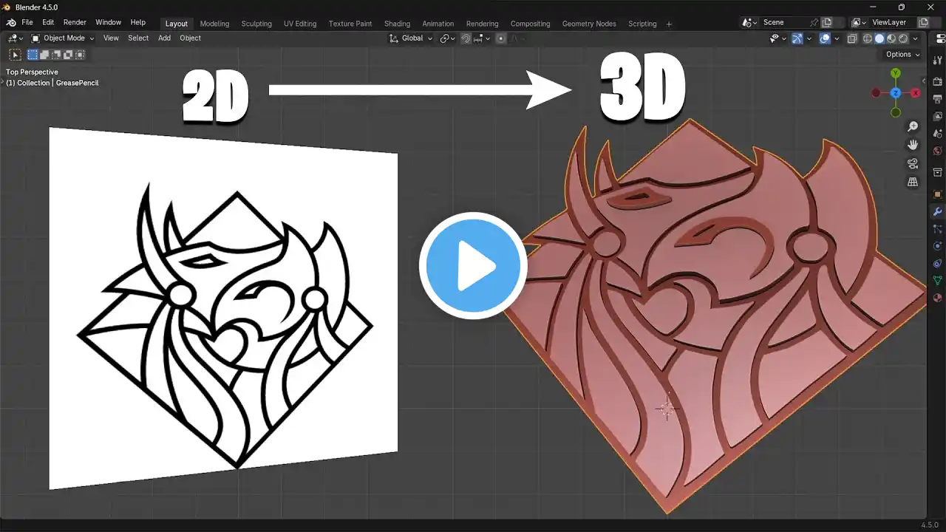This screenshot has height=532, width=946.
Task: Open the Tool properties tab
Action: pos(938,61)
